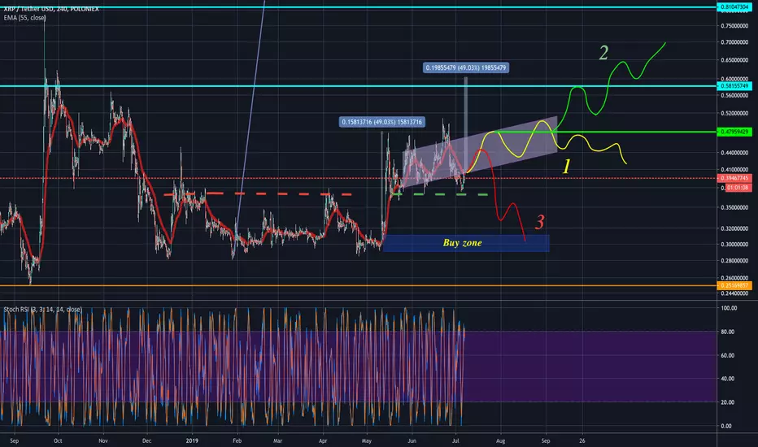Image resolution: width=758 pixels, height=447 pixels.
Task: Click Jun on the time axis
Action: tap(412, 440)
